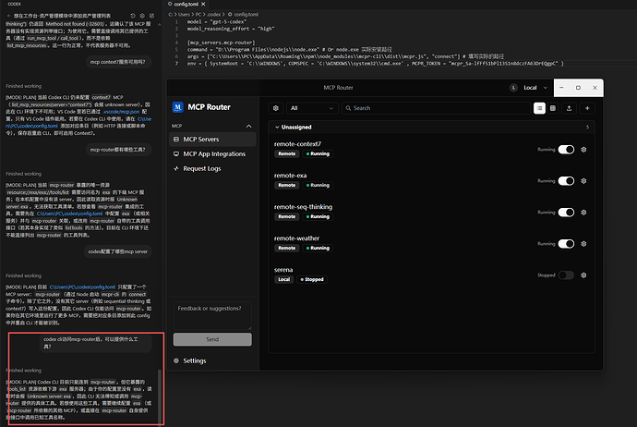Click Running badge under remote-weather

pos(318,248)
